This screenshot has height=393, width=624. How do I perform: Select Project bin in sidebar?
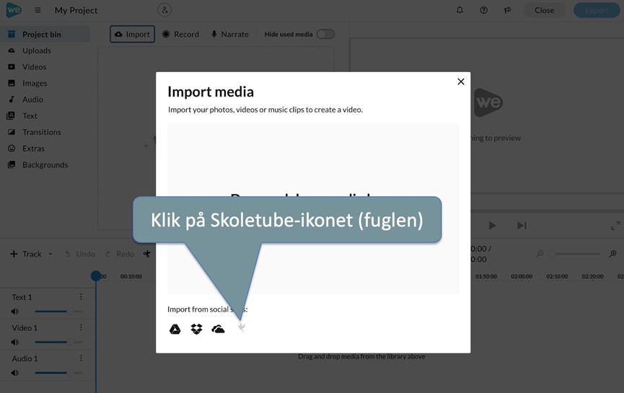pos(45,34)
